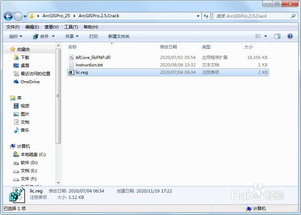This screenshot has width=301, height=215.
Task: Go back with the blue Back arrow
Action: (x=8, y=16)
